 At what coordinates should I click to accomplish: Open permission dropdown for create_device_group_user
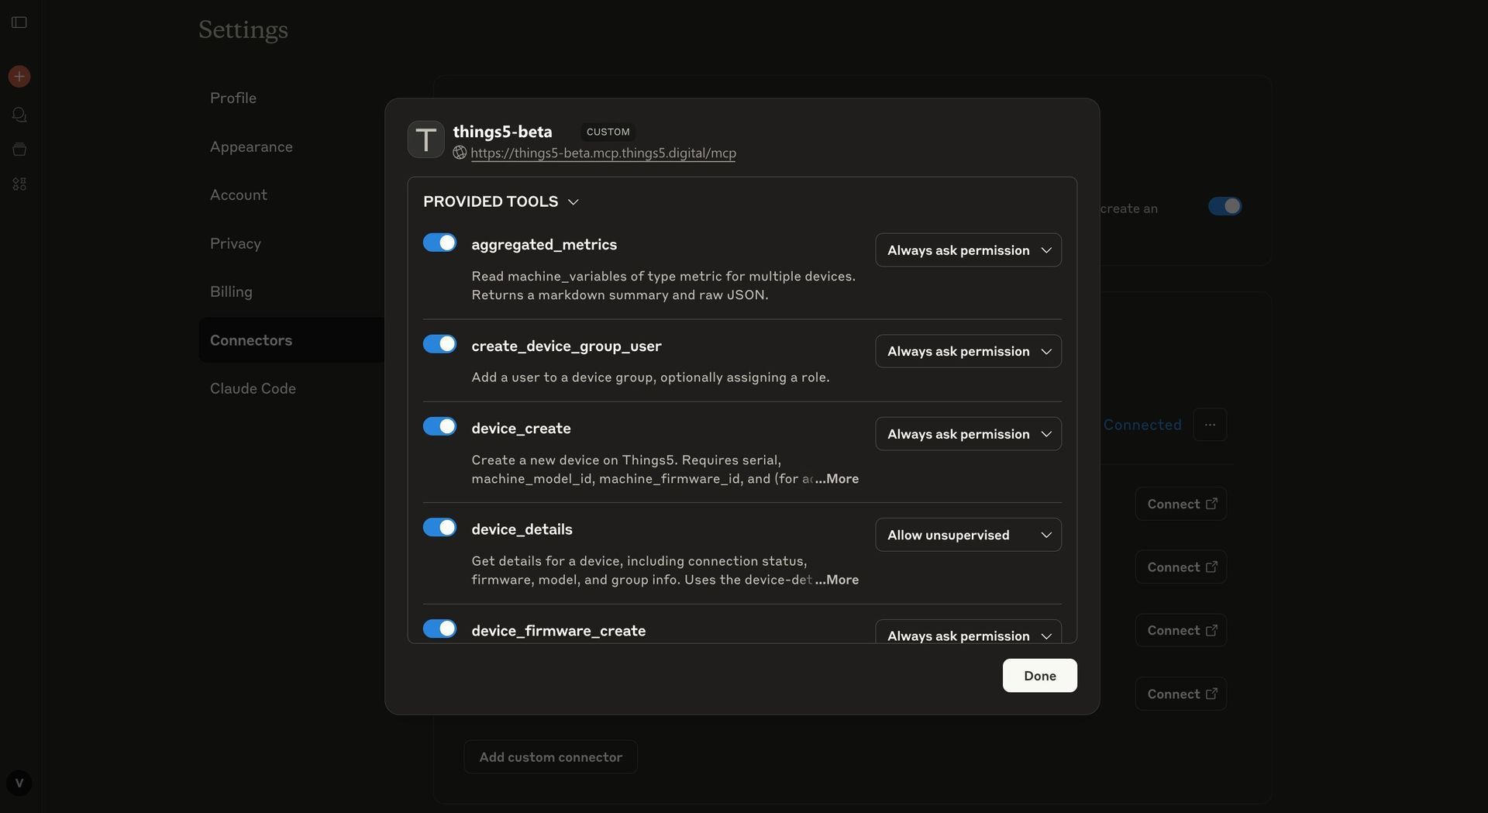pyautogui.click(x=968, y=351)
